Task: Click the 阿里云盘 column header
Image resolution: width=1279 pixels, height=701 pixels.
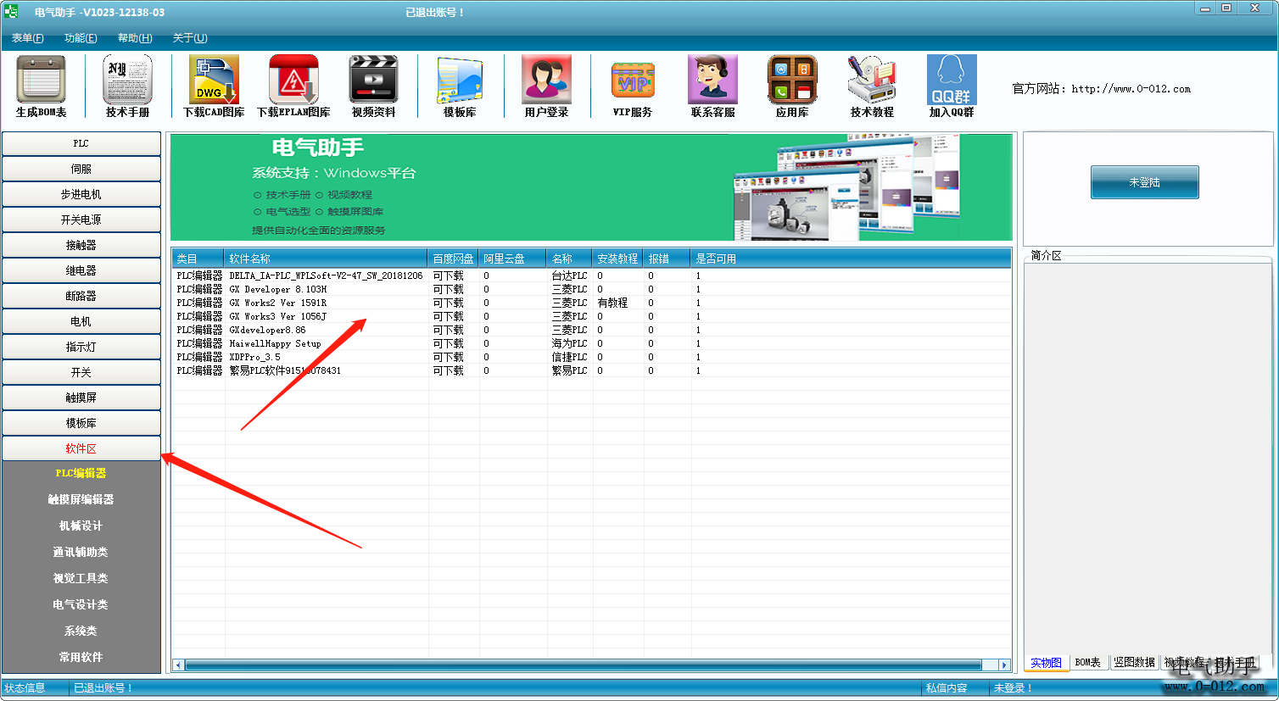Action: (513, 259)
